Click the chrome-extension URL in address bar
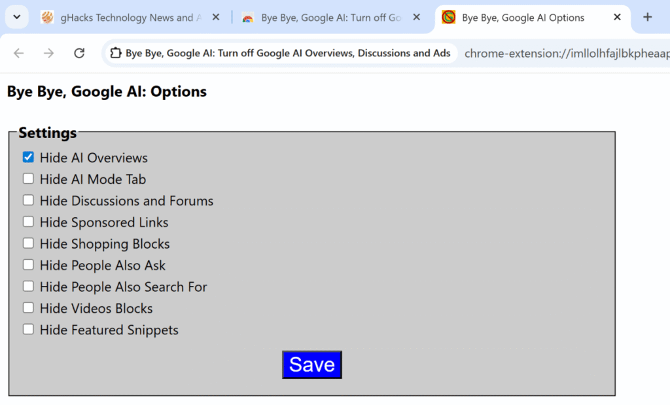The image size is (670, 405). [x=567, y=54]
